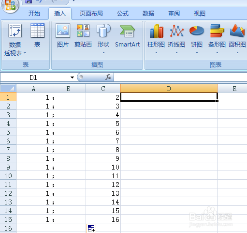Open the 公式 (Formulas) tab
The image size is (247, 233).
[123, 13]
